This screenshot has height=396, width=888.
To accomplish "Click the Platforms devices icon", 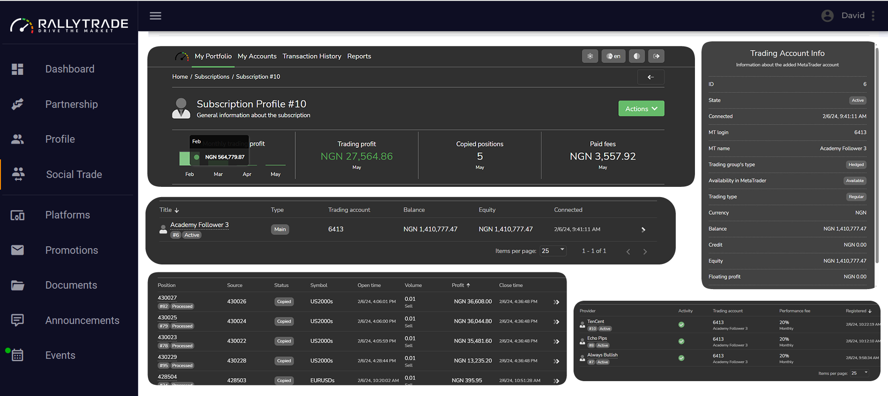I will pyautogui.click(x=18, y=215).
